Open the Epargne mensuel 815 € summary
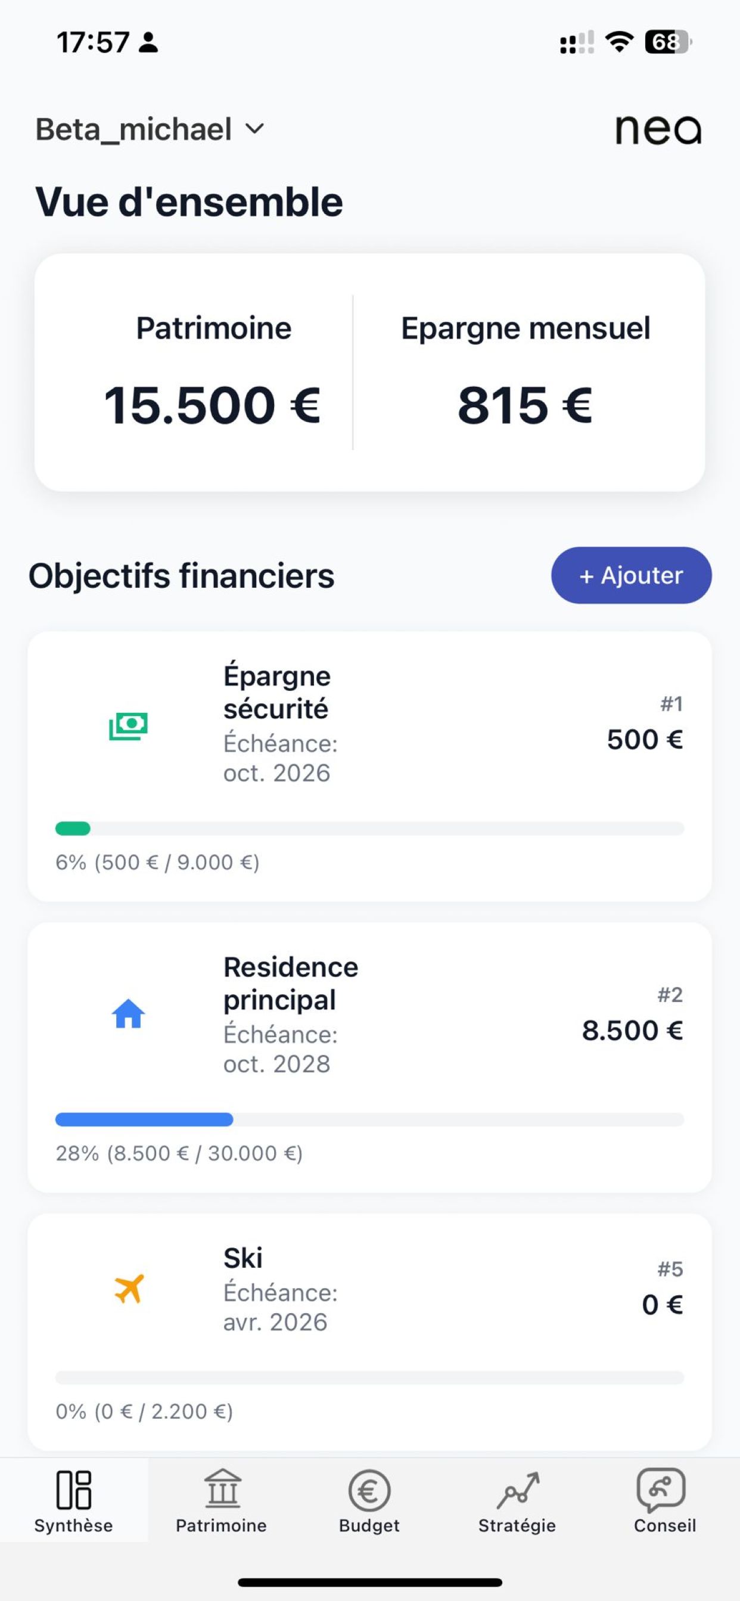 [x=525, y=373]
